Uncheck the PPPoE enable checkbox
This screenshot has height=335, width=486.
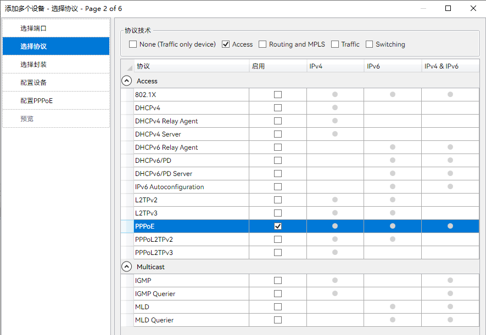tap(278, 226)
